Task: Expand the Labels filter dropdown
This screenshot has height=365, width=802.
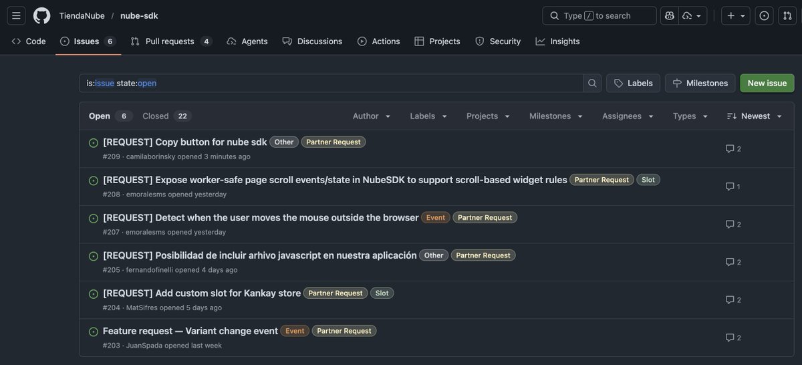Action: coord(429,116)
